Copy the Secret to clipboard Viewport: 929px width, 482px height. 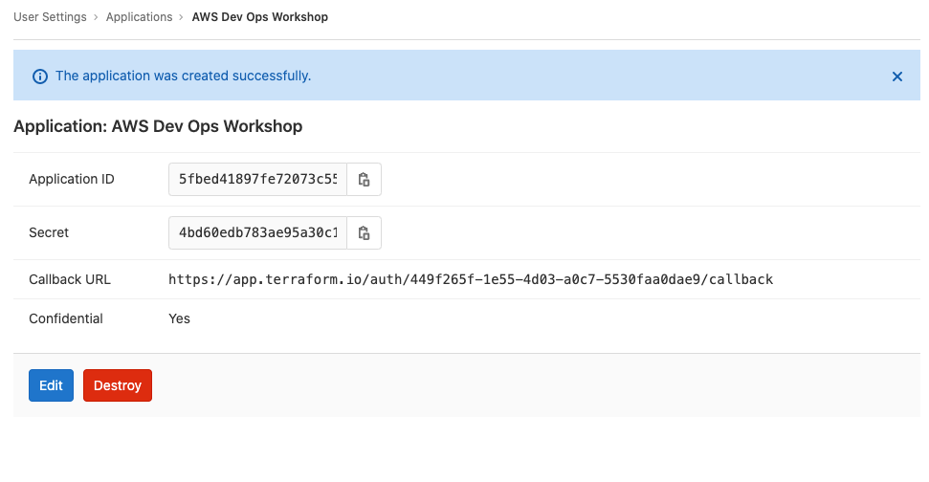[x=364, y=232]
